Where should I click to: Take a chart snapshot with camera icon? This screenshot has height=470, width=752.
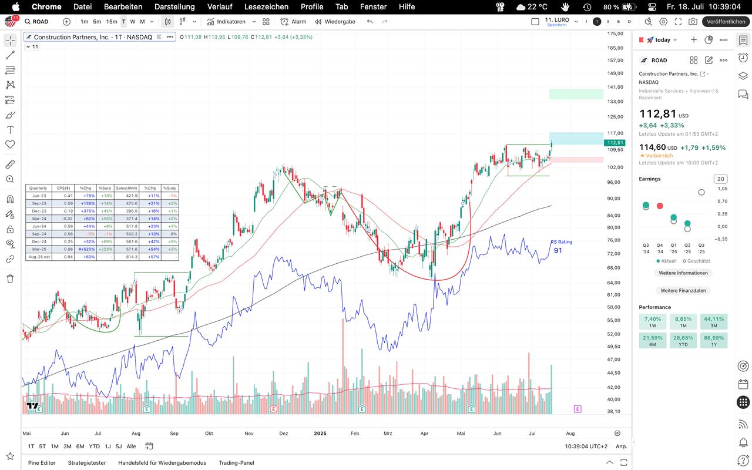tap(693, 22)
